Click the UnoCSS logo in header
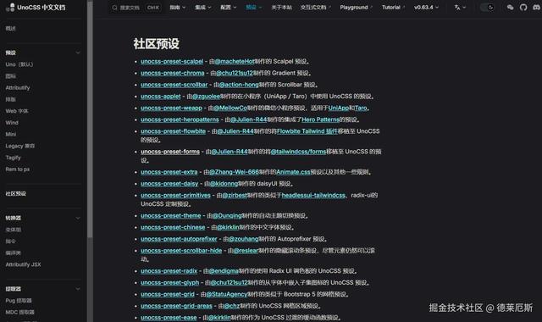542x322 pixels. point(11,8)
